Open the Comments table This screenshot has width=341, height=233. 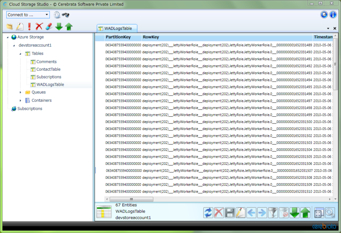[x=46, y=62]
